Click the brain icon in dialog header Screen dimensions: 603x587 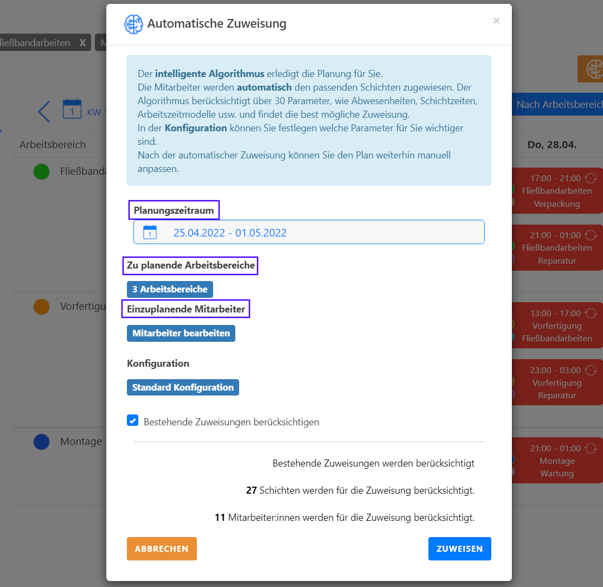tap(133, 24)
